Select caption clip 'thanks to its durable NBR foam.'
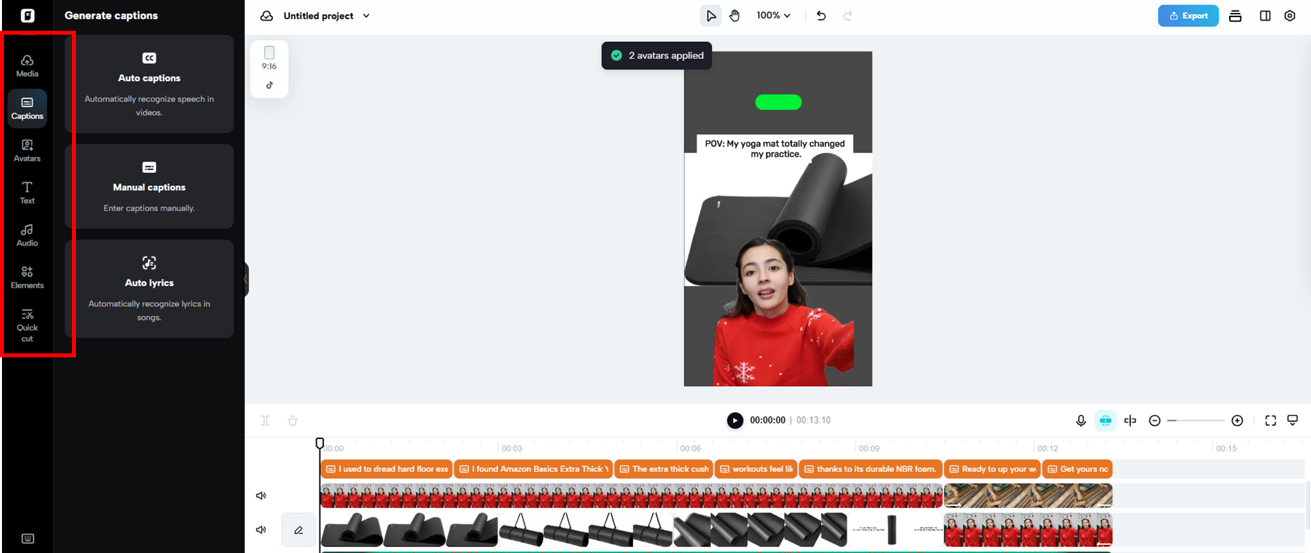This screenshot has height=553, width=1311. tap(871, 469)
